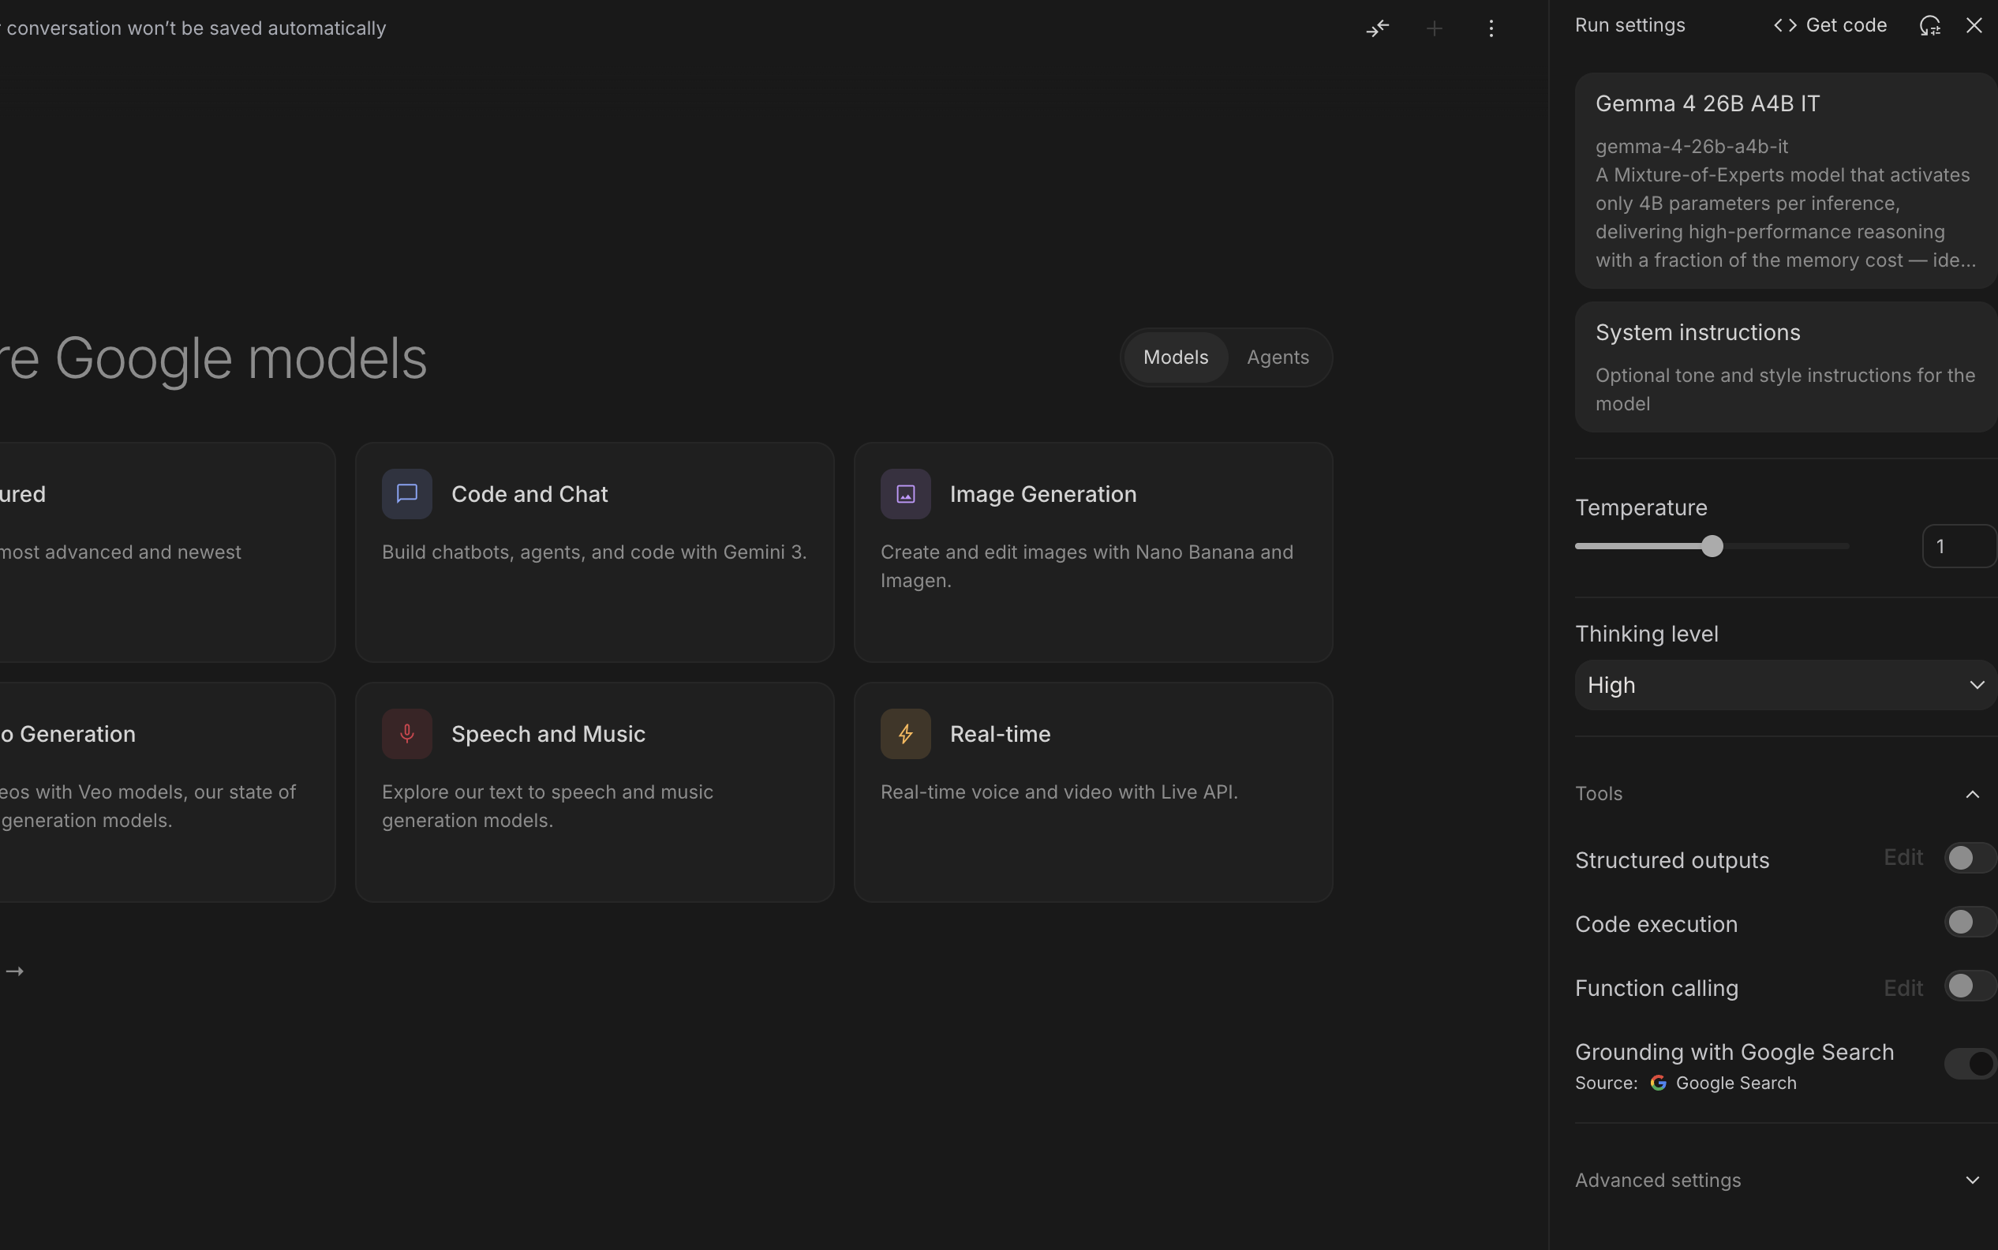The height and width of the screenshot is (1250, 1998).
Task: Click the Image Generation picture icon
Action: pyautogui.click(x=905, y=493)
